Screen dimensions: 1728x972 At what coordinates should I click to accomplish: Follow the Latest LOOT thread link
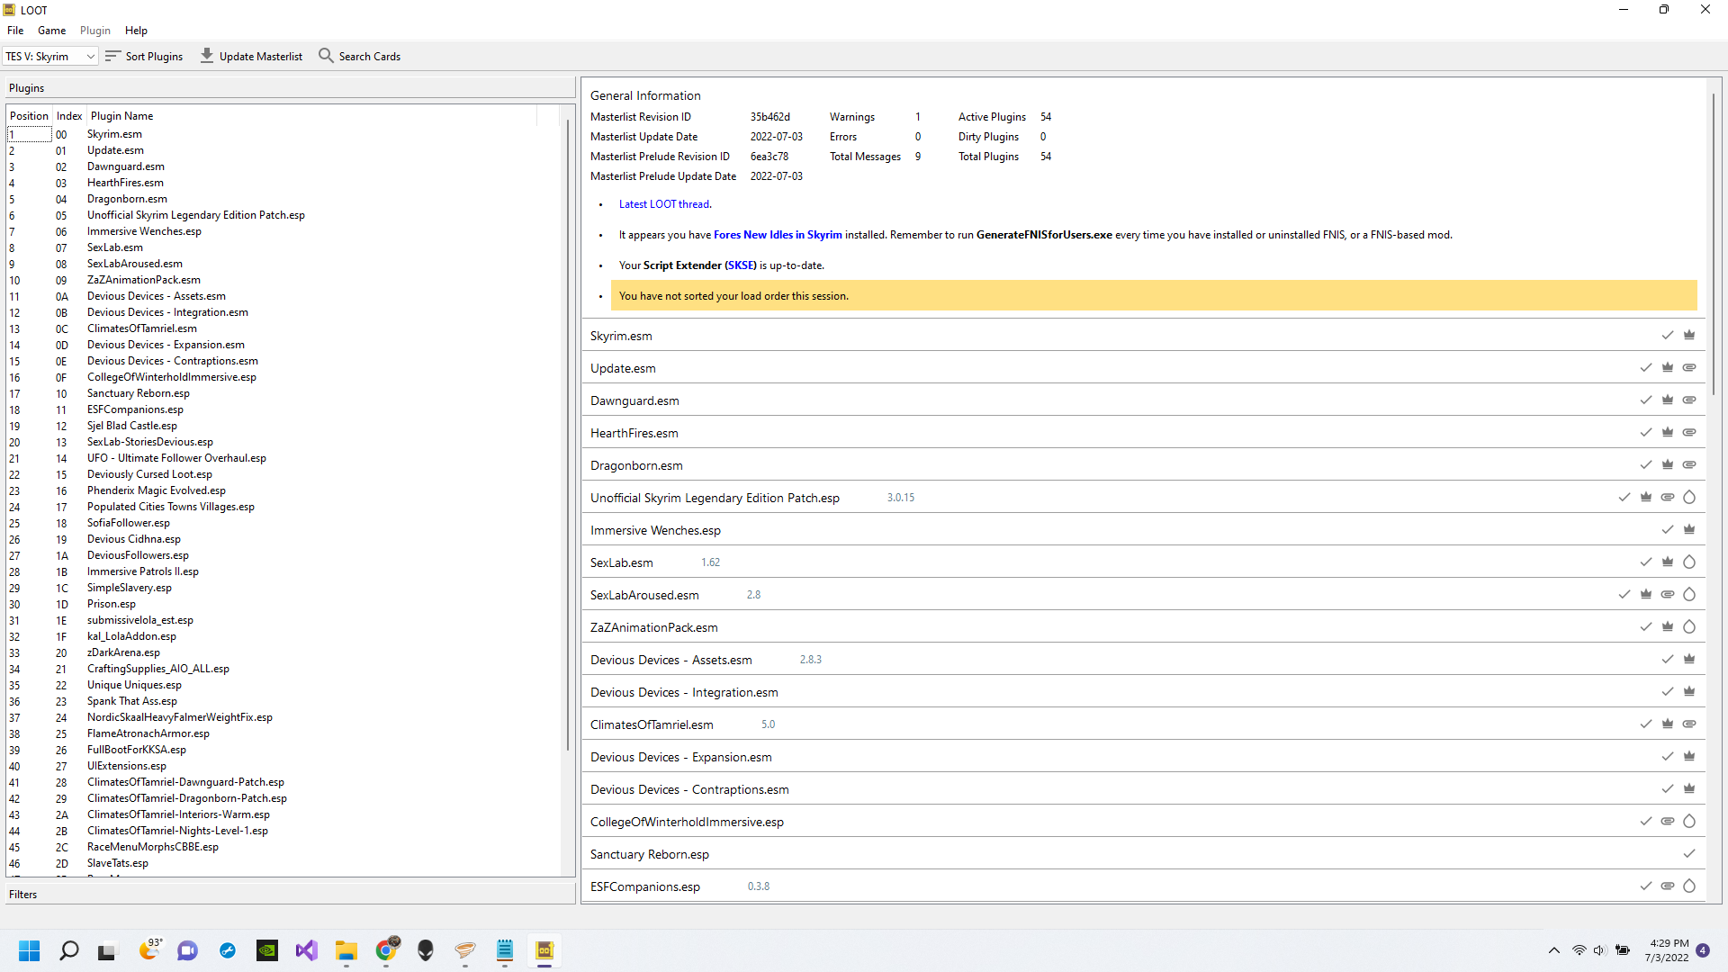pos(664,204)
